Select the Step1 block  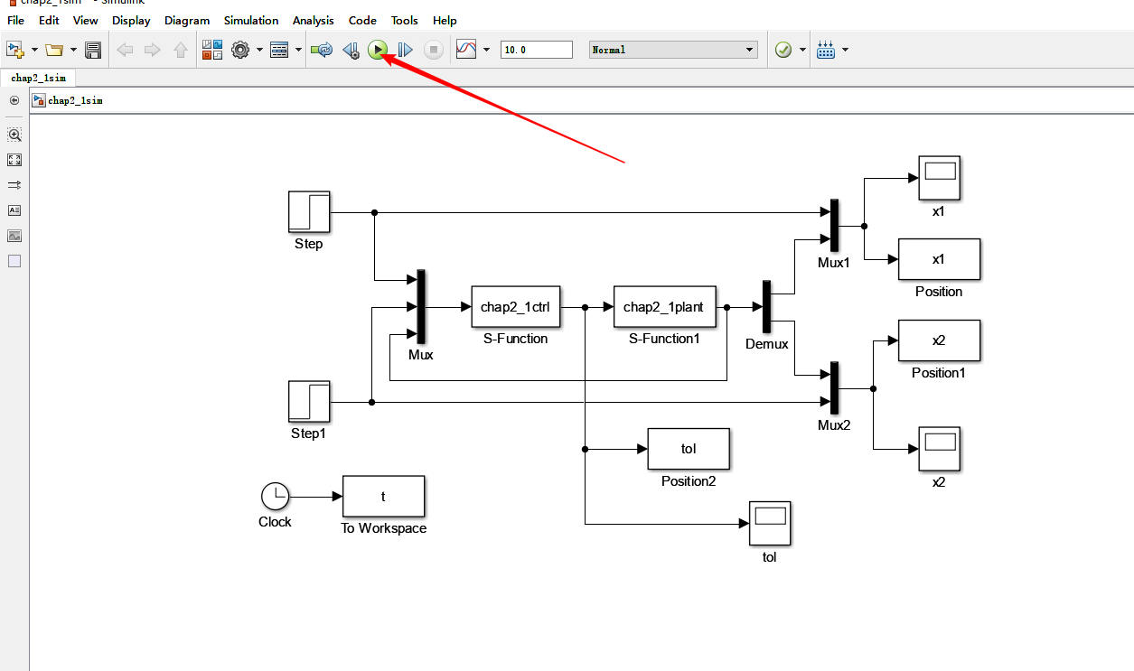(309, 402)
